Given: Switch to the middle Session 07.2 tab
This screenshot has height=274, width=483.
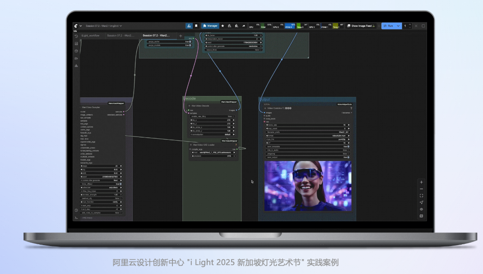Looking at the screenshot, I should (121, 36).
